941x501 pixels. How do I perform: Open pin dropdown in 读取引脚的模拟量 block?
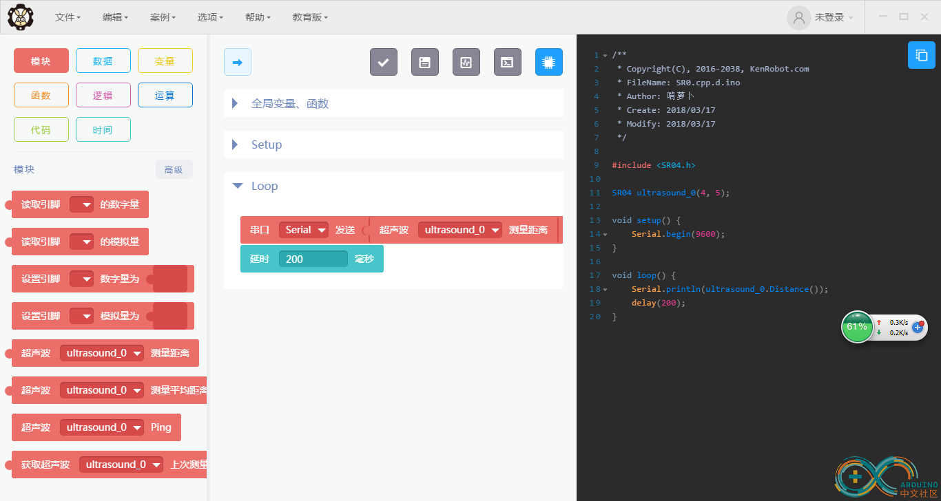click(81, 242)
